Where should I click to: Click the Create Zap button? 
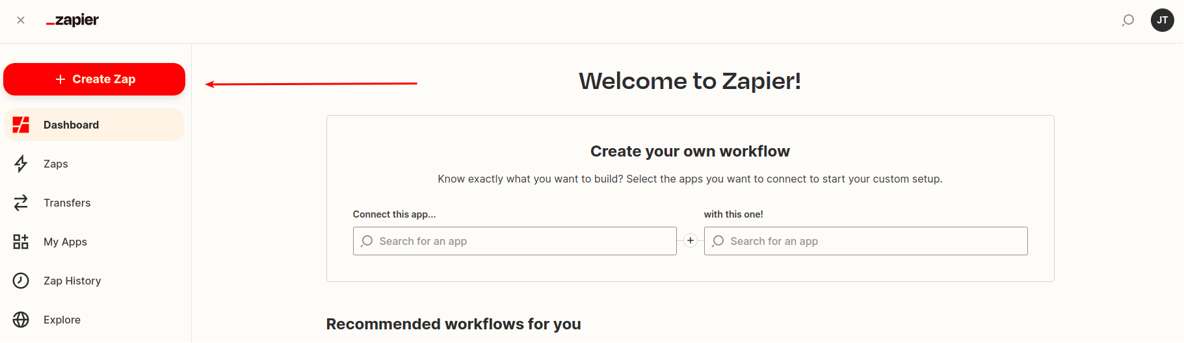(94, 79)
